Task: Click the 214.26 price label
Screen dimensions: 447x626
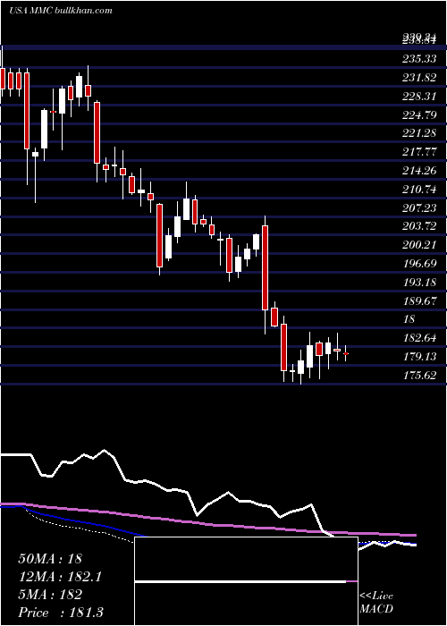Action: (x=419, y=171)
